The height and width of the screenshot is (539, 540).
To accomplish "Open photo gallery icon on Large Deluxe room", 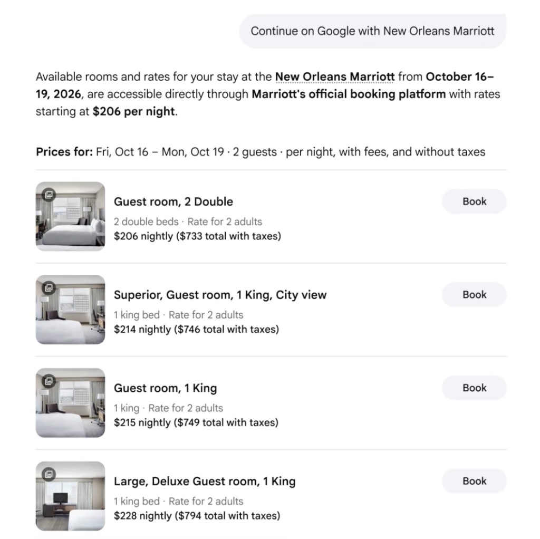I will coord(49,474).
